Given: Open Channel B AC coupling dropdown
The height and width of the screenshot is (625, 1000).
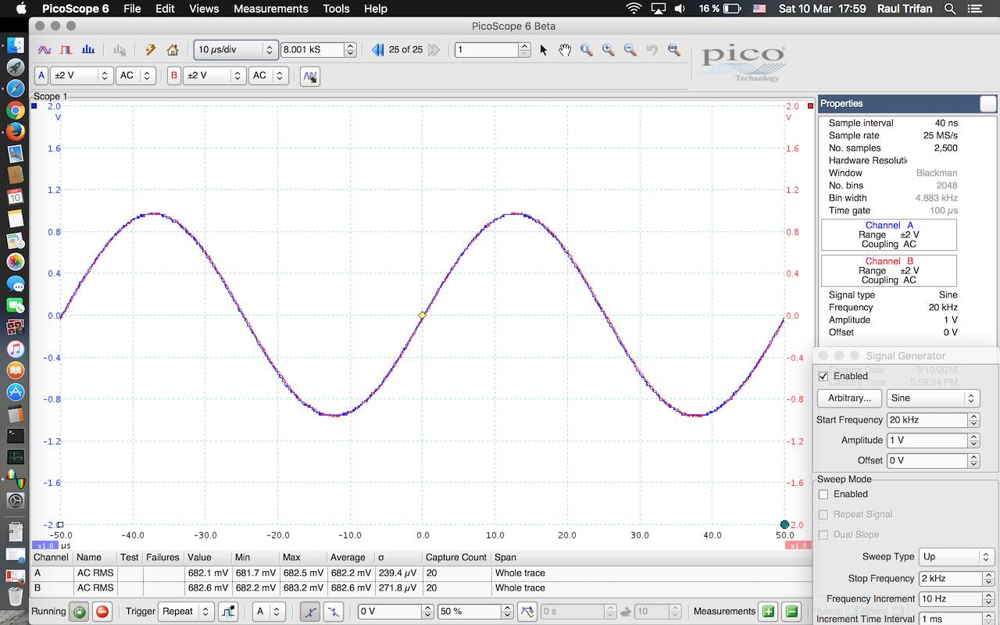Looking at the screenshot, I should [269, 76].
